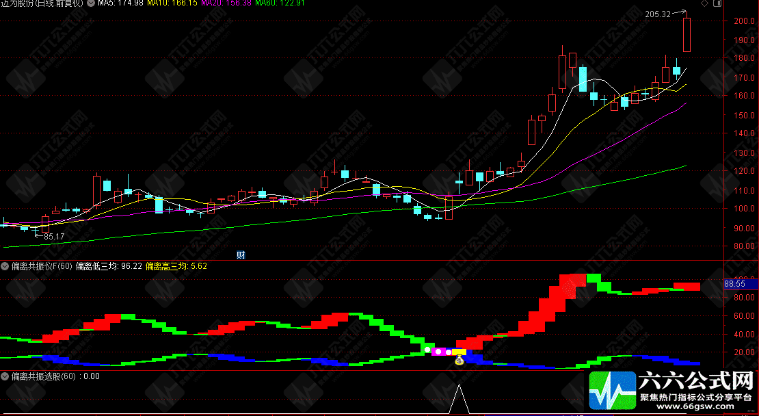
Task: Click the 偏离低三均: 96.22 value
Action: pos(109,266)
